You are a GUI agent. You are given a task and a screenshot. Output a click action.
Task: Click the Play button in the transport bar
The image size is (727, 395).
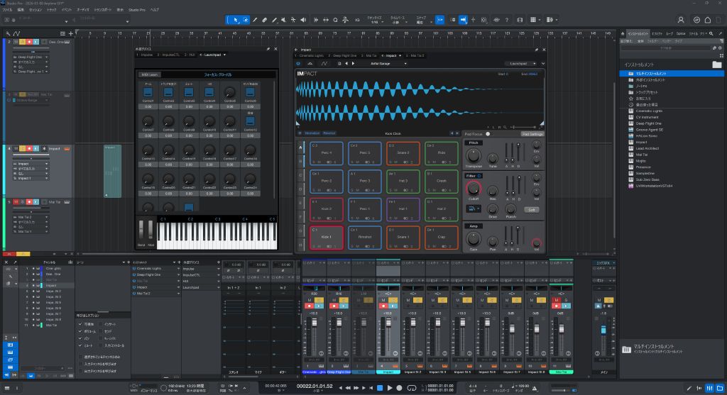click(389, 387)
